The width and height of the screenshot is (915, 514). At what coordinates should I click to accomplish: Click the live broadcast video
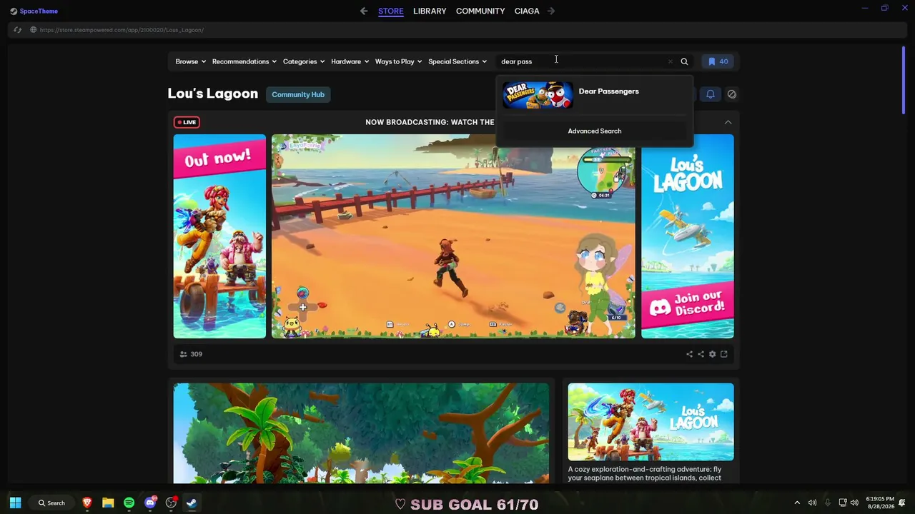click(453, 236)
